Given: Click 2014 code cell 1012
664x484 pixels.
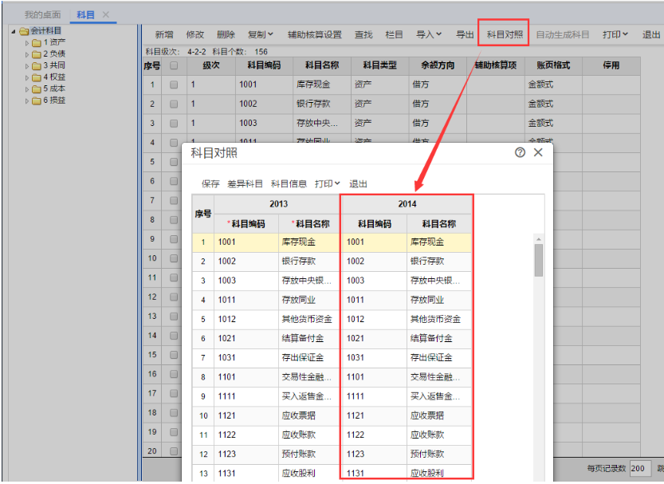Looking at the screenshot, I should coord(375,319).
